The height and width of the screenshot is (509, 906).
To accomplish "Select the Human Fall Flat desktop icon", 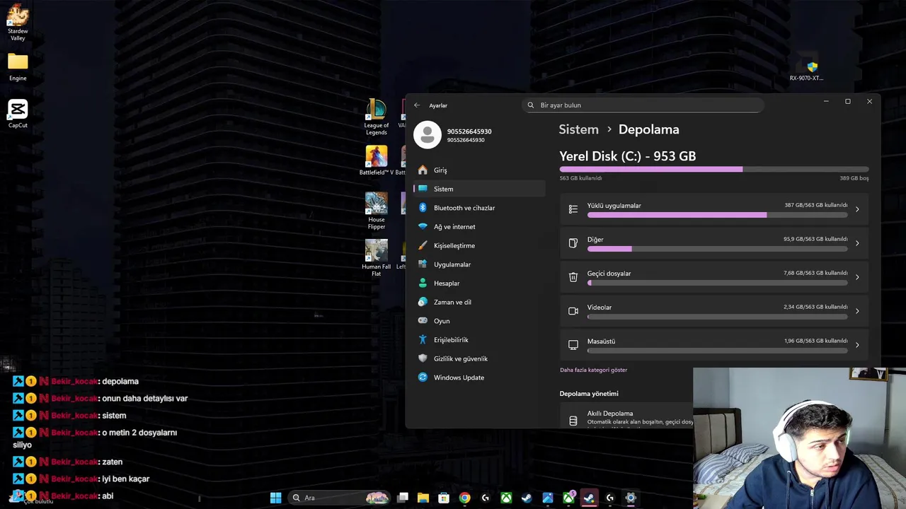I will tap(376, 258).
